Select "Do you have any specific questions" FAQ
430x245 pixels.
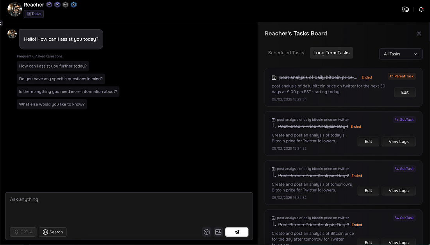pyautogui.click(x=61, y=79)
